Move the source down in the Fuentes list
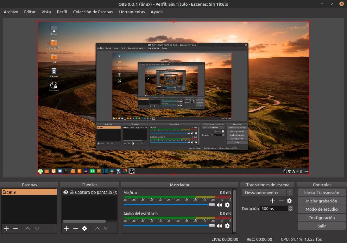Screen dimensions: 347x243 click(x=106, y=228)
